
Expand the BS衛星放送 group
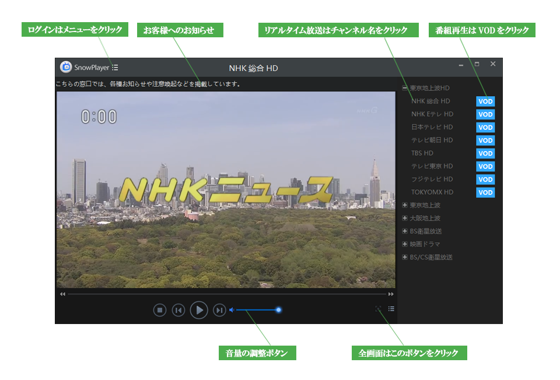point(405,231)
